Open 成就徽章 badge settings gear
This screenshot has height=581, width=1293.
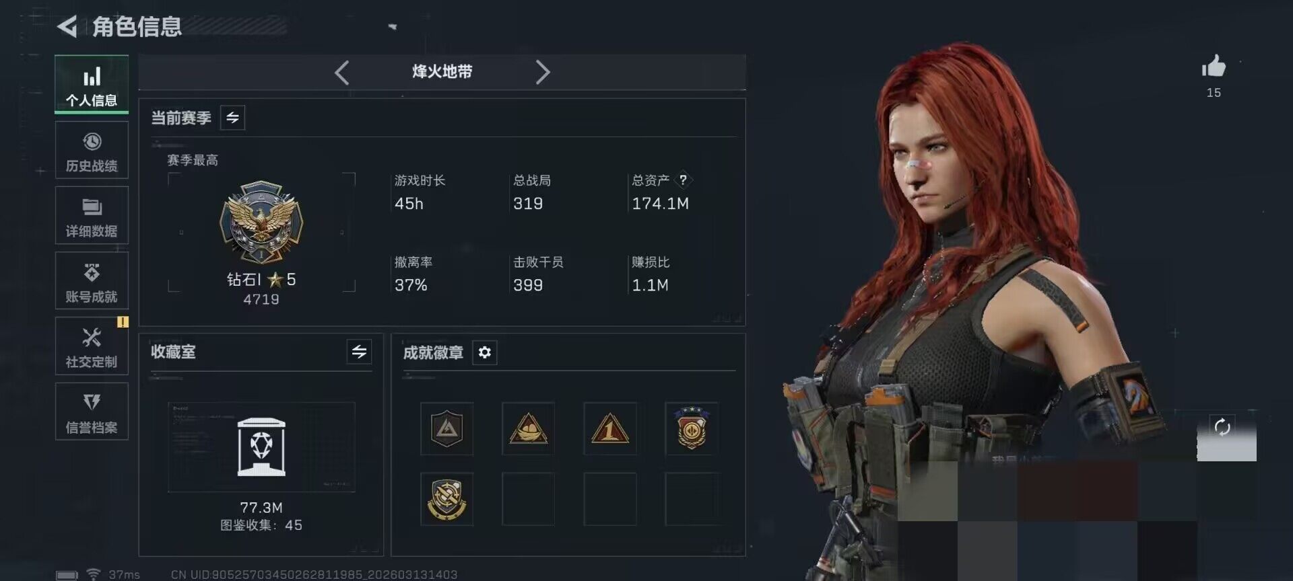484,352
